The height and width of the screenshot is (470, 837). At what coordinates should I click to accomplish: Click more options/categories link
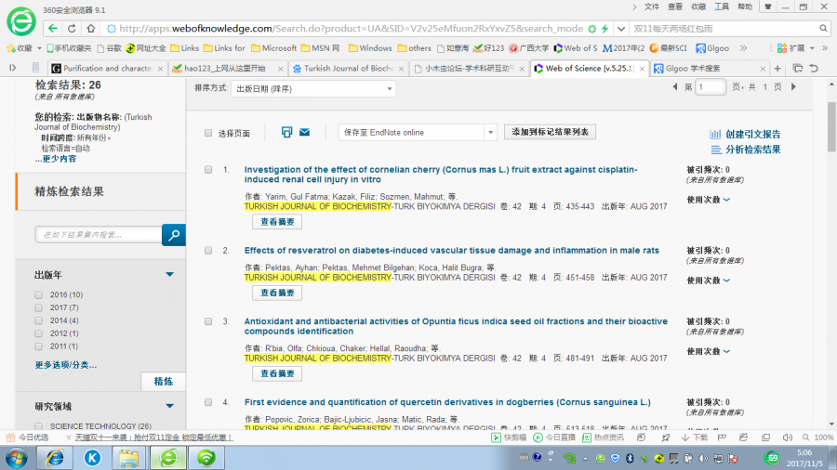click(x=66, y=365)
